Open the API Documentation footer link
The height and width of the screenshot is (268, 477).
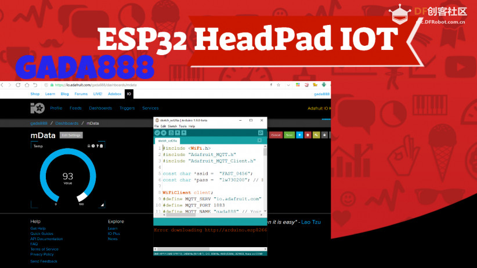click(x=46, y=239)
